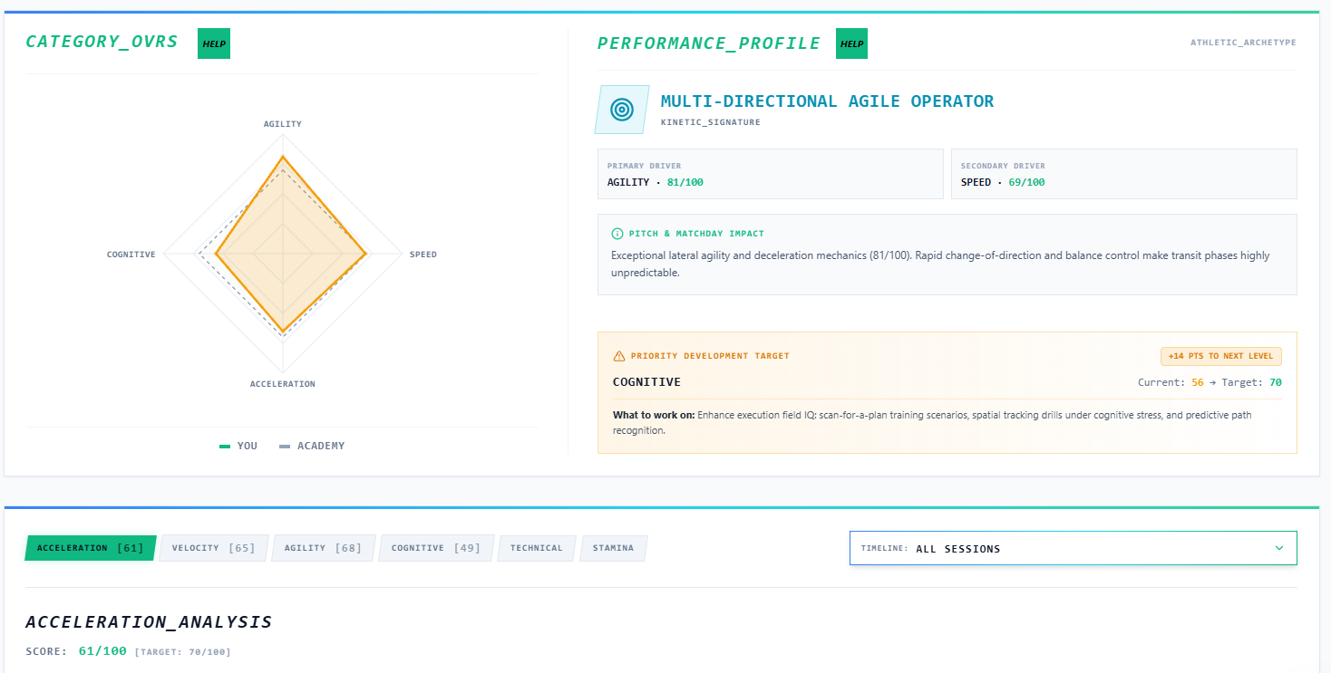
Task: Click the Current 56 → Target 70 values
Action: pyautogui.click(x=1210, y=382)
